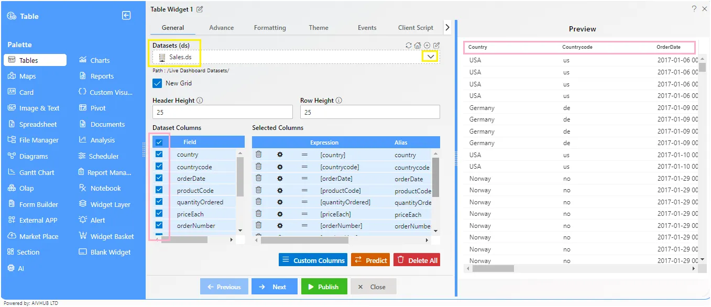Uncheck the country field checkbox

click(159, 154)
